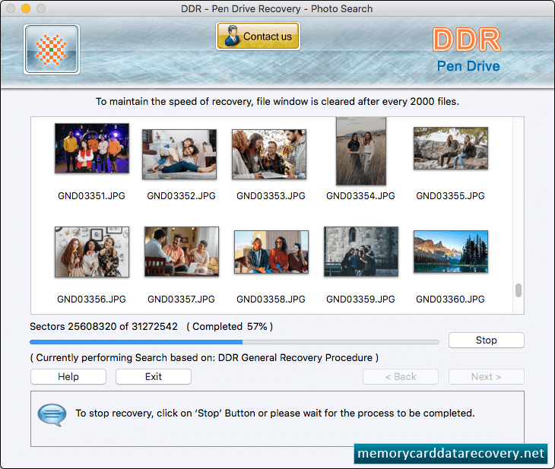This screenshot has height=469, width=555.
Task: Select thumbnail of GND03353.JPG
Action: [x=269, y=154]
